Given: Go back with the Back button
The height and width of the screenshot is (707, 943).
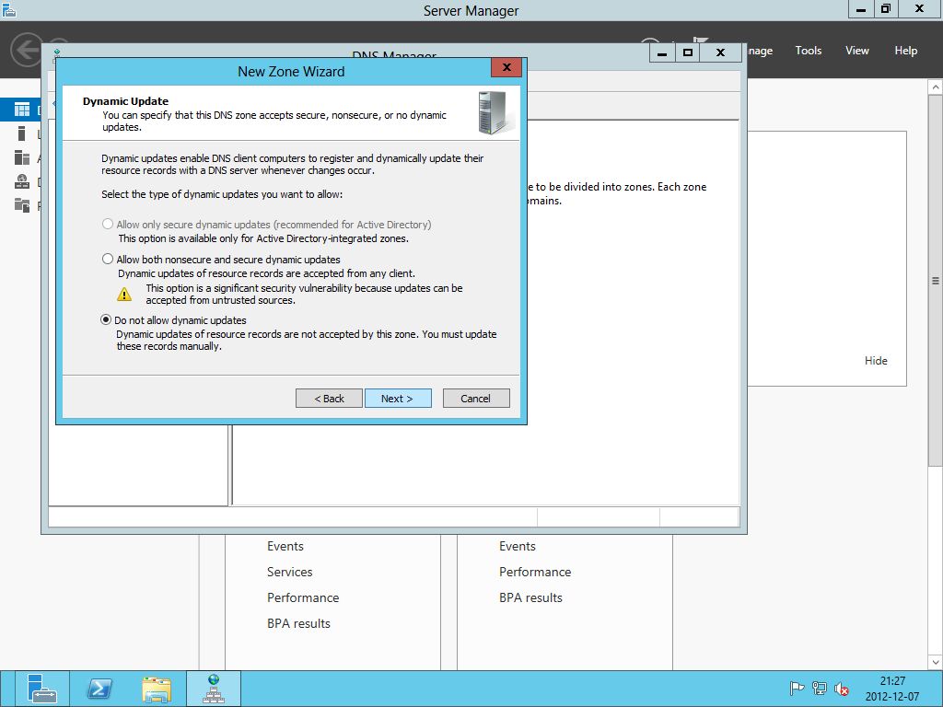Looking at the screenshot, I should [x=329, y=398].
